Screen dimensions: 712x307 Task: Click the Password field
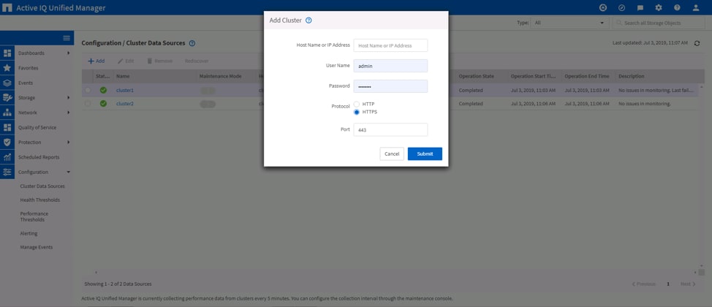click(x=390, y=86)
